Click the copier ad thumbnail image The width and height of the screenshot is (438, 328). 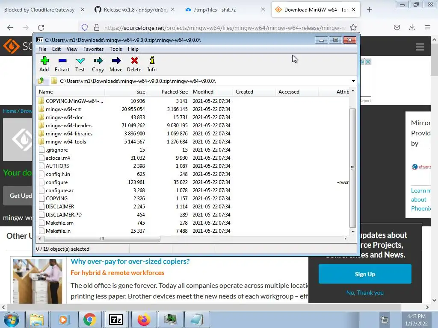tap(38, 281)
